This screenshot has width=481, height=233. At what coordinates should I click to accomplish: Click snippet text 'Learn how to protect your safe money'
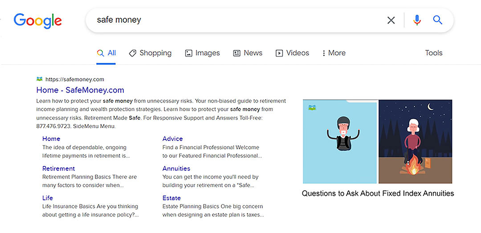point(84,101)
